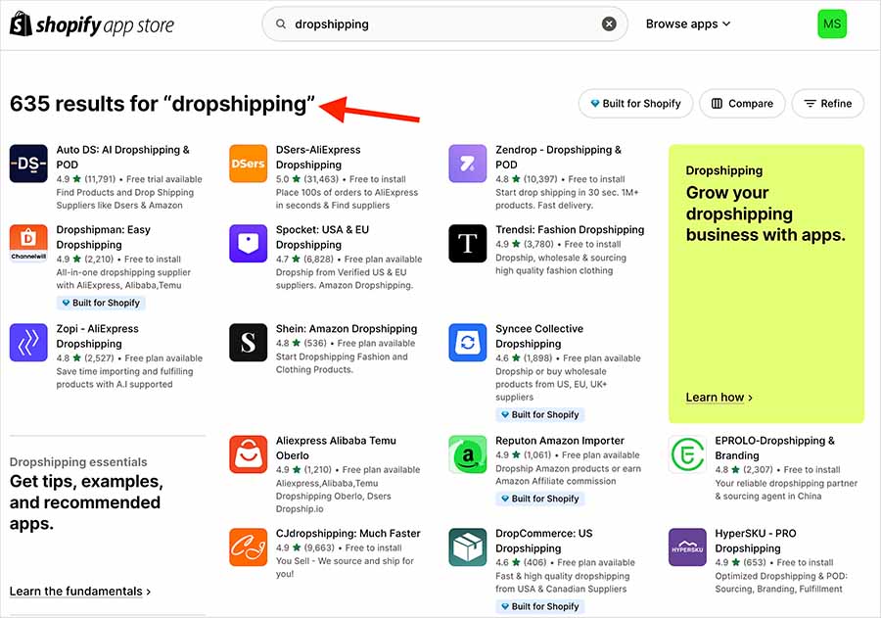Click Built for Shopify badge under Reputon
881x618 pixels.
point(540,499)
